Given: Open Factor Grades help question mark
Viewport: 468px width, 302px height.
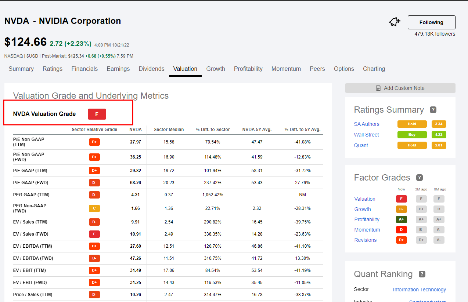Looking at the screenshot, I should 420,178.
